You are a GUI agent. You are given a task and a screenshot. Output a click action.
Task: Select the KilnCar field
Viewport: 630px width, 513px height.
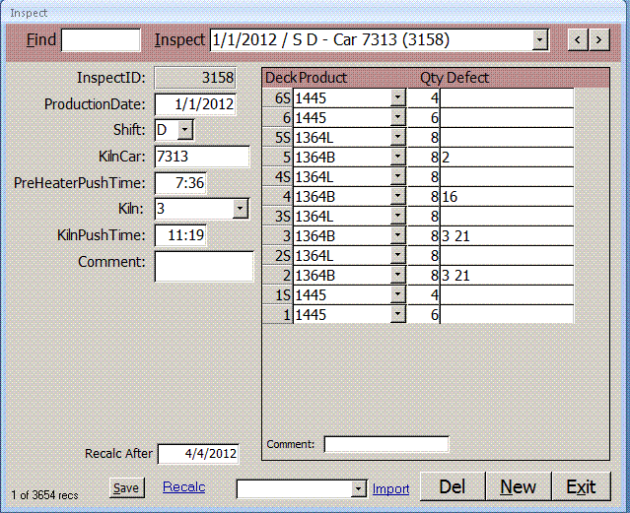[x=201, y=157]
